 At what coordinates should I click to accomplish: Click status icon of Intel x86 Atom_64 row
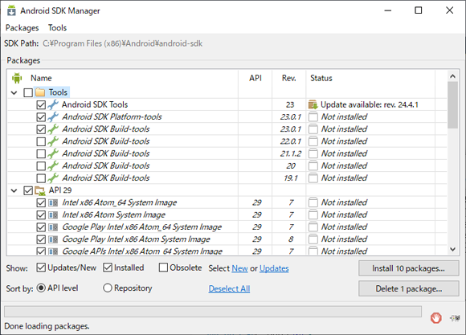coord(313,202)
